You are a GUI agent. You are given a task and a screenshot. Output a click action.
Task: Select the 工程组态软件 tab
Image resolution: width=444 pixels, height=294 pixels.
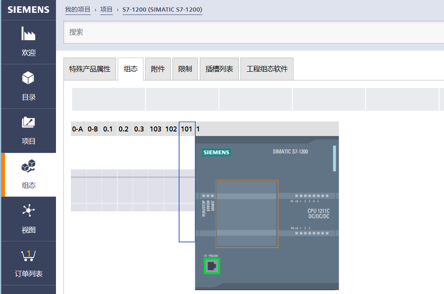click(x=267, y=69)
